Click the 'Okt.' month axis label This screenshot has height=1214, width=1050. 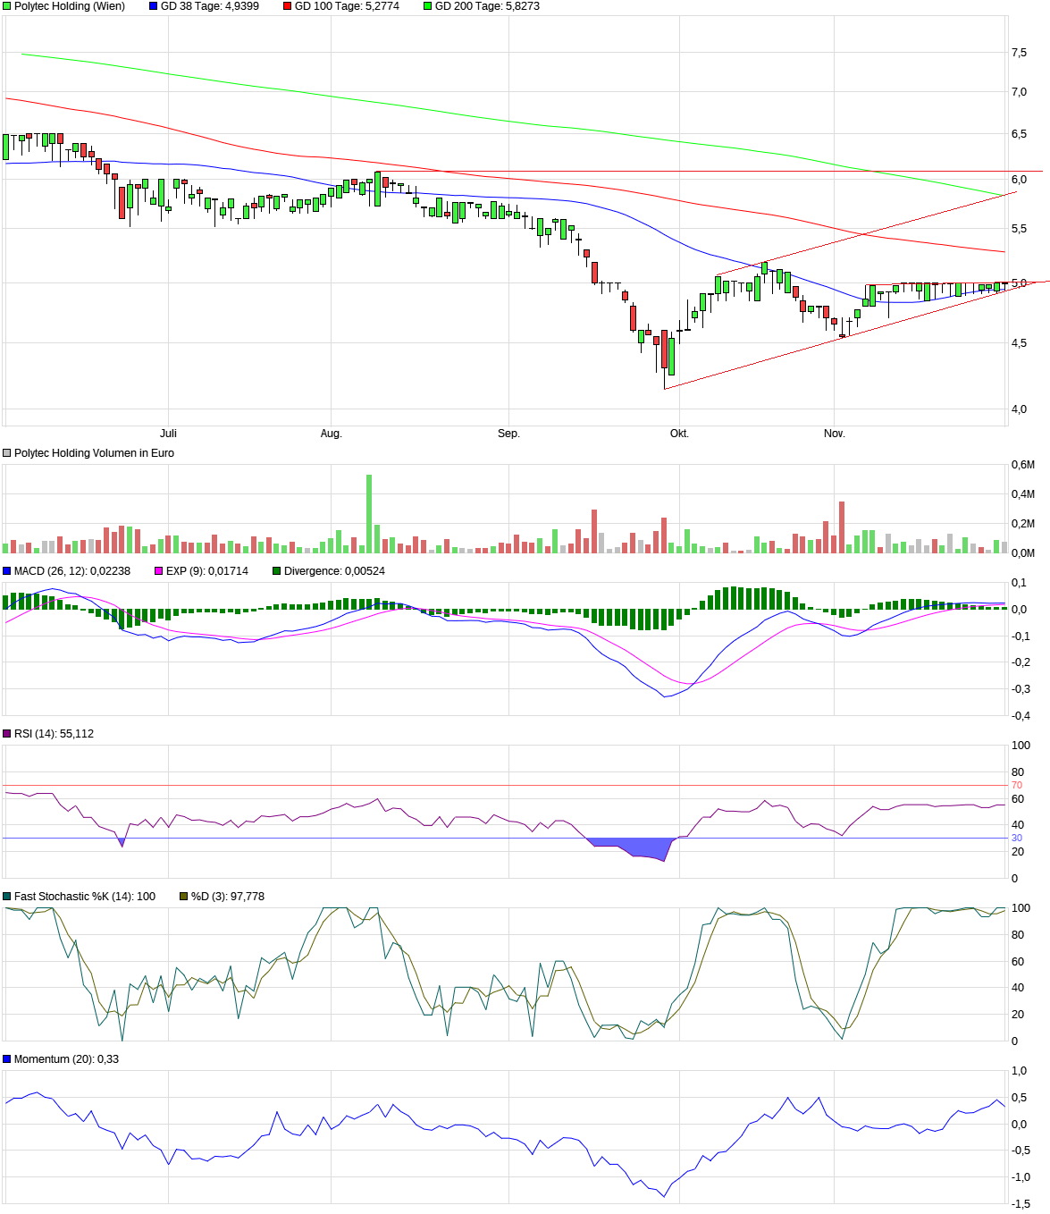[679, 434]
